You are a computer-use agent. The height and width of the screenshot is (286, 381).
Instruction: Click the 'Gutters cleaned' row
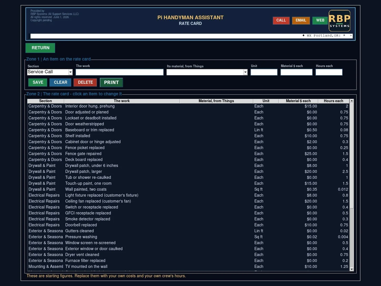pos(188,231)
